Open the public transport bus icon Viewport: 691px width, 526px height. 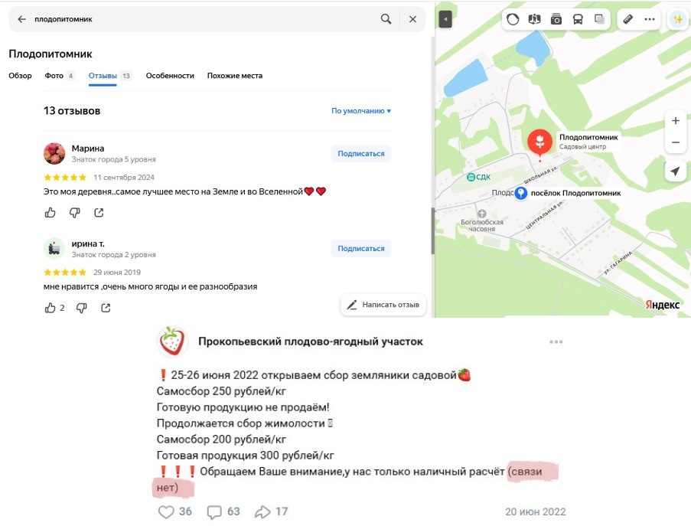pyautogui.click(x=577, y=19)
